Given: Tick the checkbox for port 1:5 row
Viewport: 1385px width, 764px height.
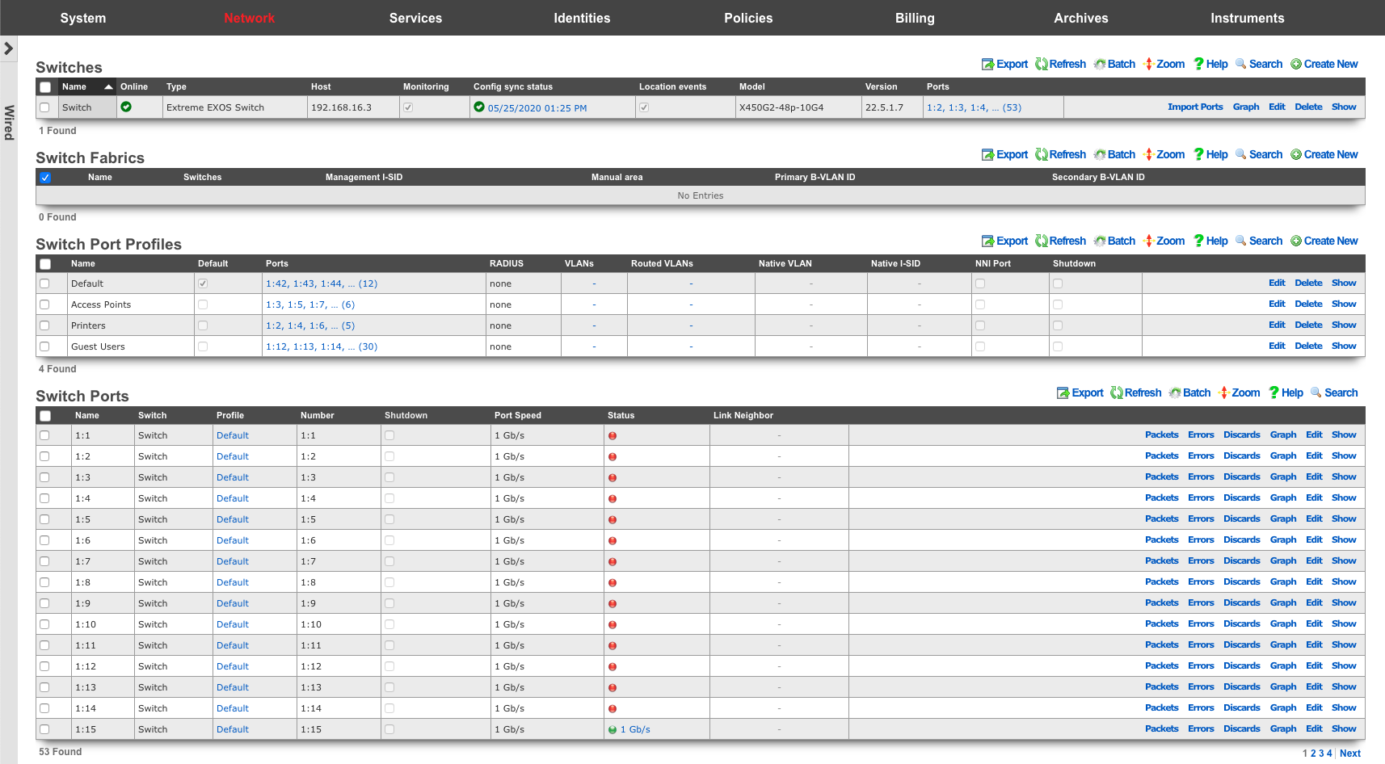Looking at the screenshot, I should 45,519.
